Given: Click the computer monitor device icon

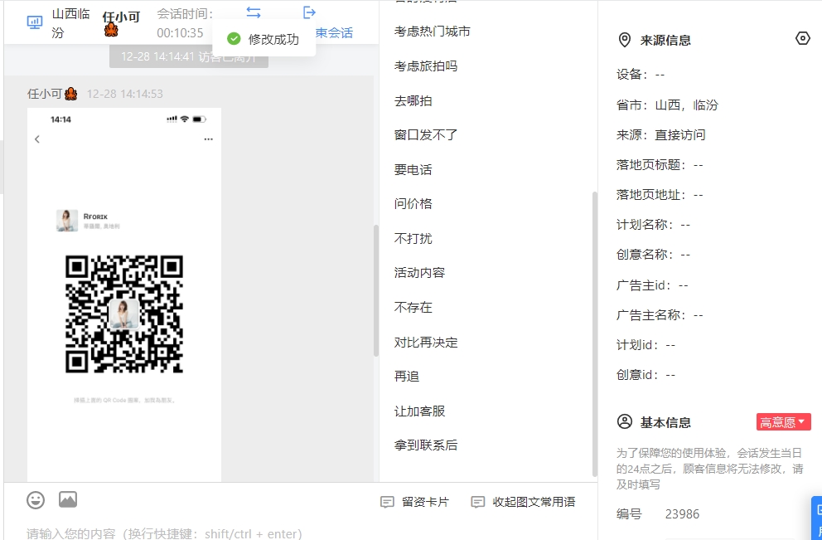Looking at the screenshot, I should (35, 22).
